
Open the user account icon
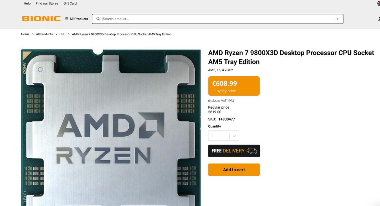(x=379, y=19)
